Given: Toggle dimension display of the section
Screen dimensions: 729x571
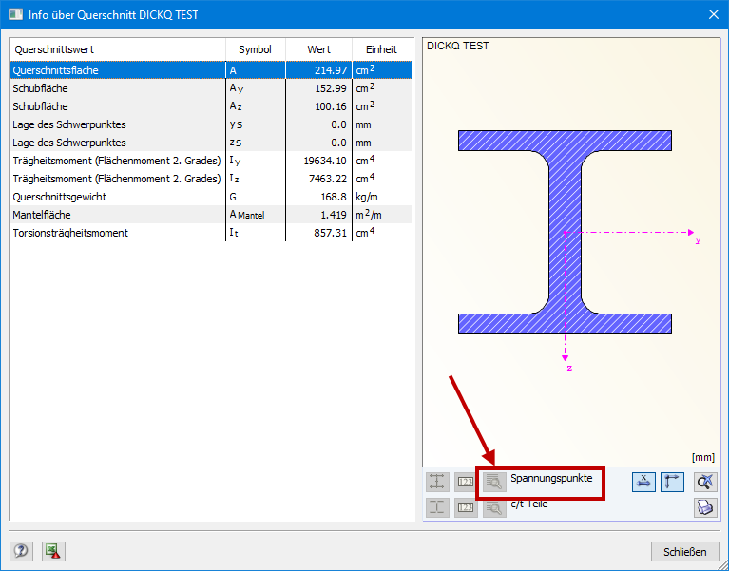Looking at the screenshot, I should pos(643,482).
